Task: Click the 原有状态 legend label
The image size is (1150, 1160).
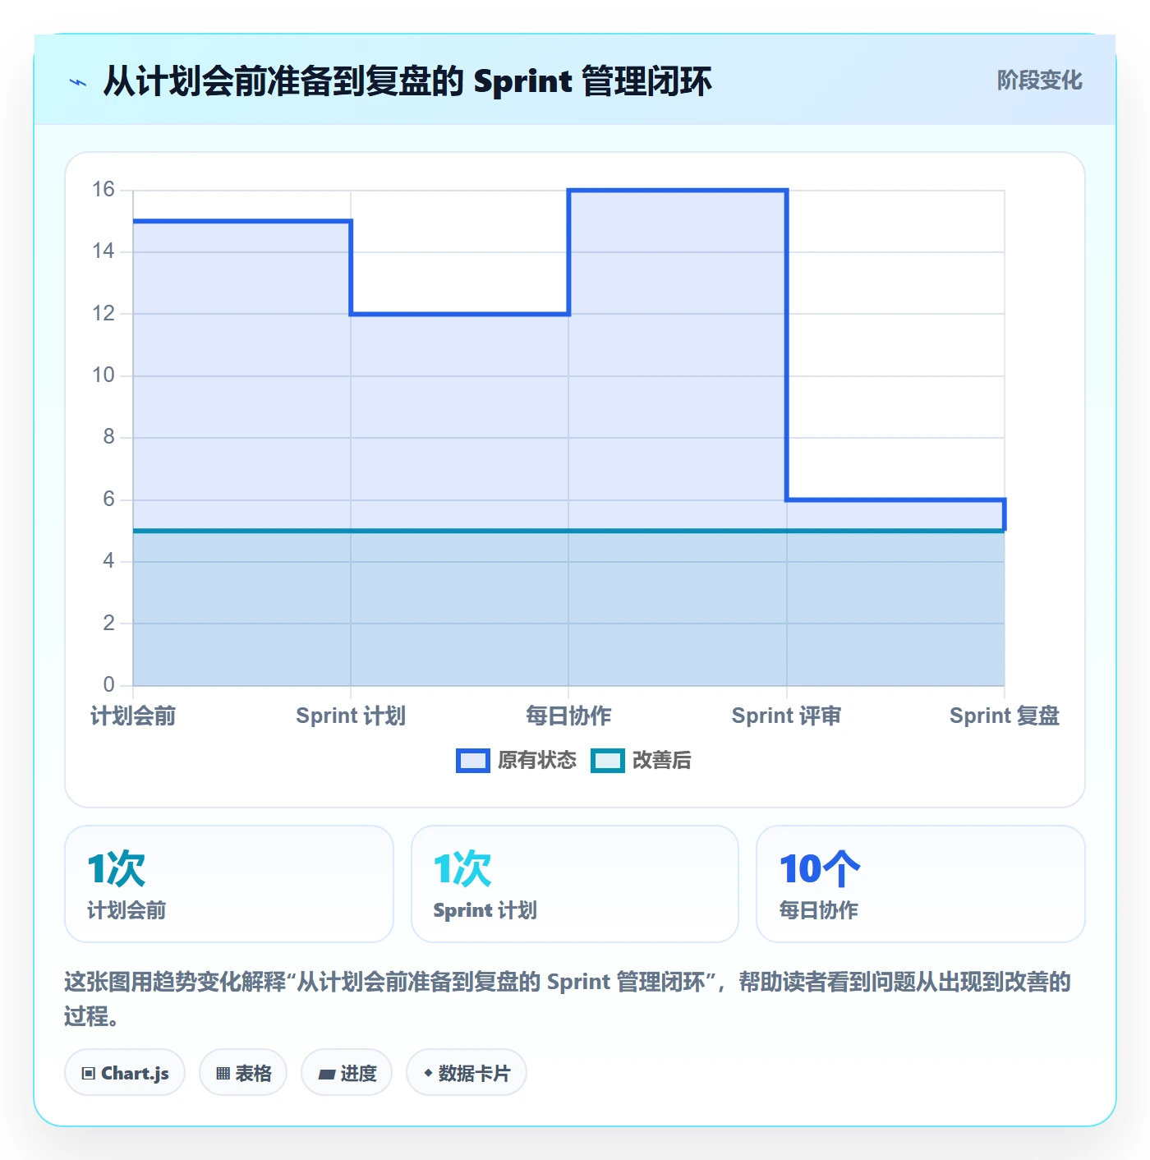Action: click(537, 761)
